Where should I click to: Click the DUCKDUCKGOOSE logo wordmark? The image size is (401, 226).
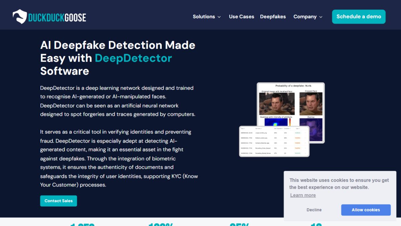pyautogui.click(x=57, y=17)
